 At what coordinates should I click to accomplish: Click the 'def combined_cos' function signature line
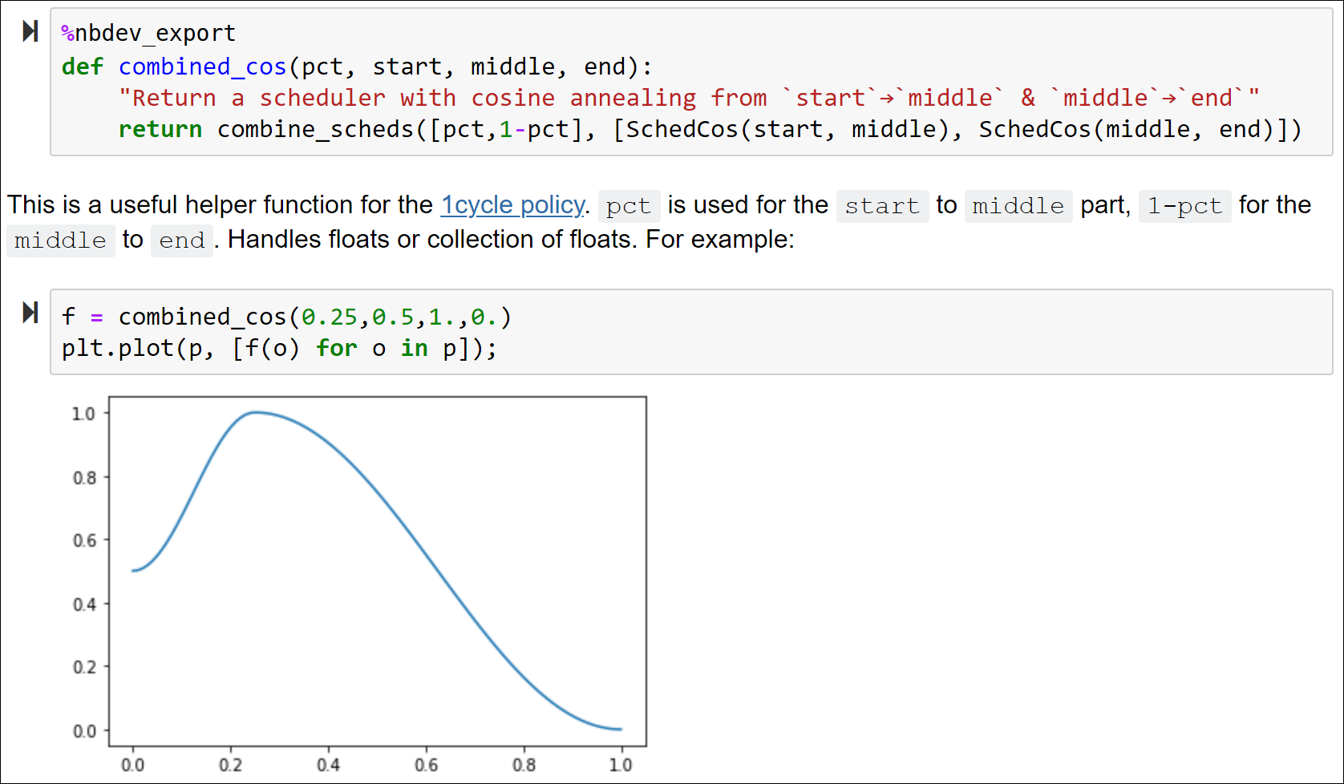click(357, 67)
